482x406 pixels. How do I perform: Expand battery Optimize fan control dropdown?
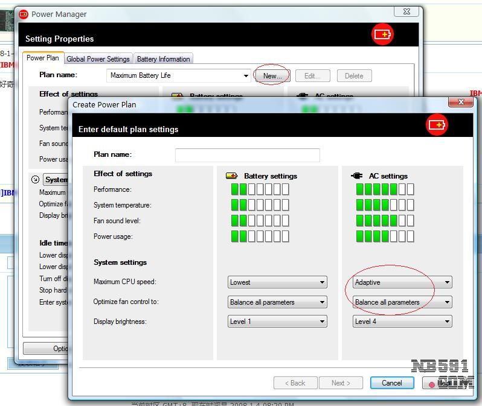point(278,302)
